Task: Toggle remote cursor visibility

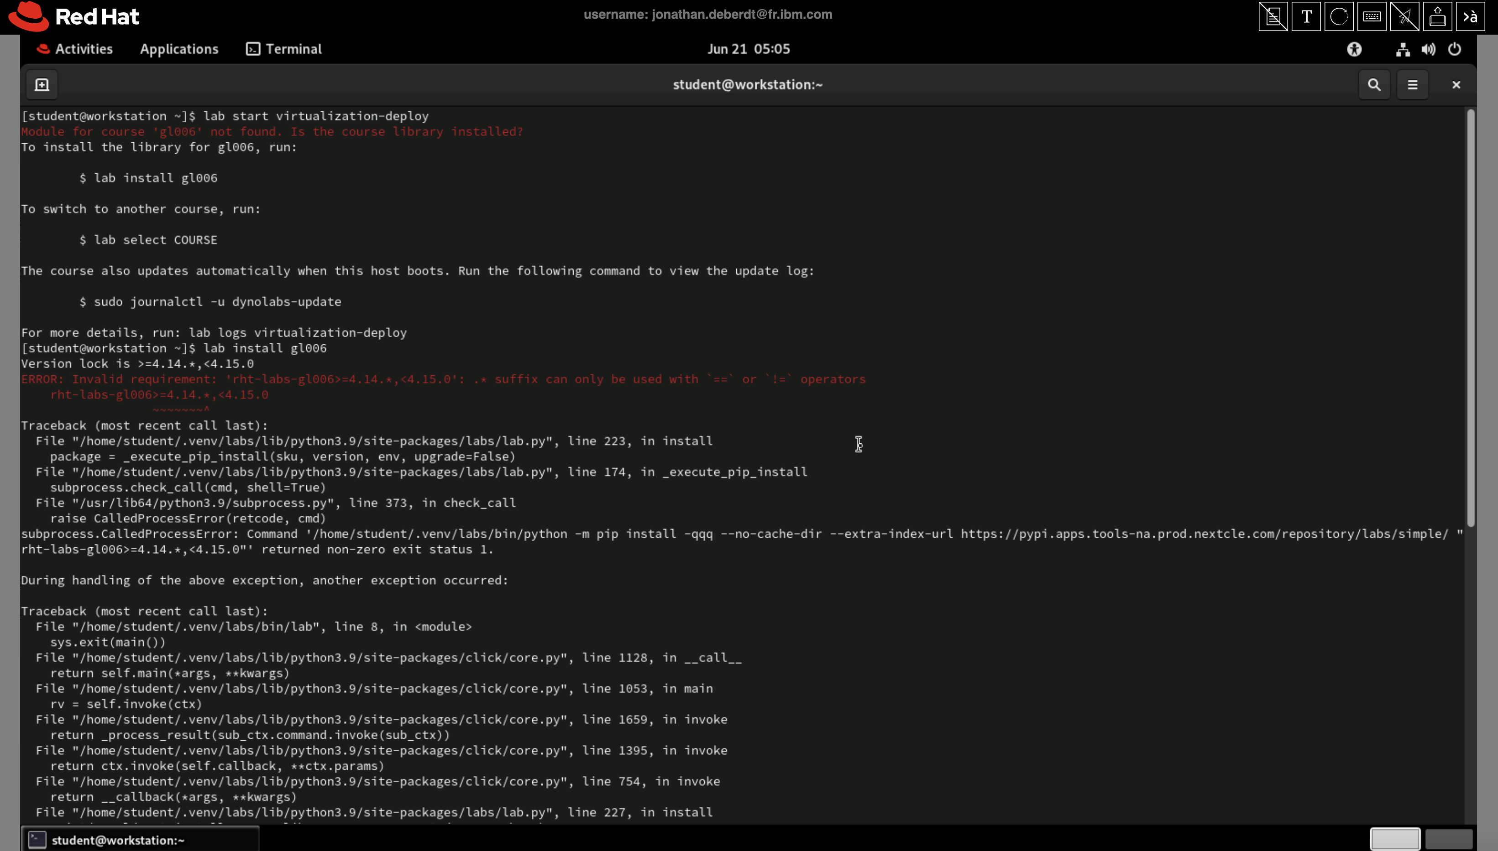Action: [x=1404, y=16]
